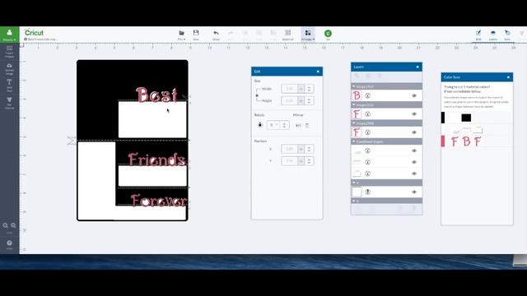Screen dimensions: 527x296
Task: Click the black square shape in Color Sync
Action: click(x=466, y=118)
